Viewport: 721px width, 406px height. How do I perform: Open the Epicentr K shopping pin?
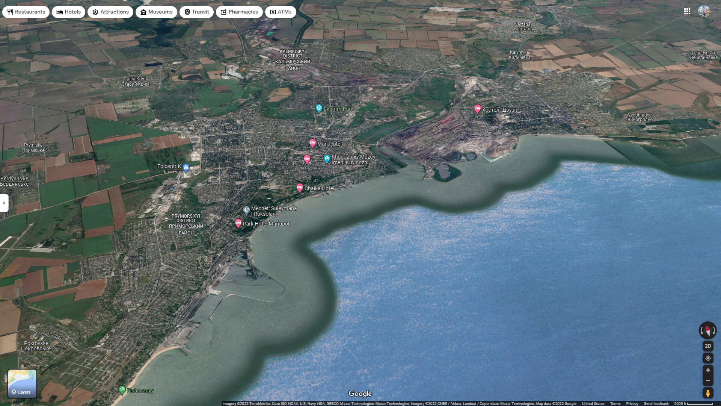pyautogui.click(x=186, y=167)
